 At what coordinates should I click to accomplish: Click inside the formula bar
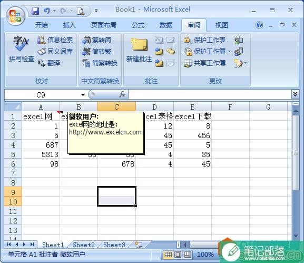pos(210,95)
